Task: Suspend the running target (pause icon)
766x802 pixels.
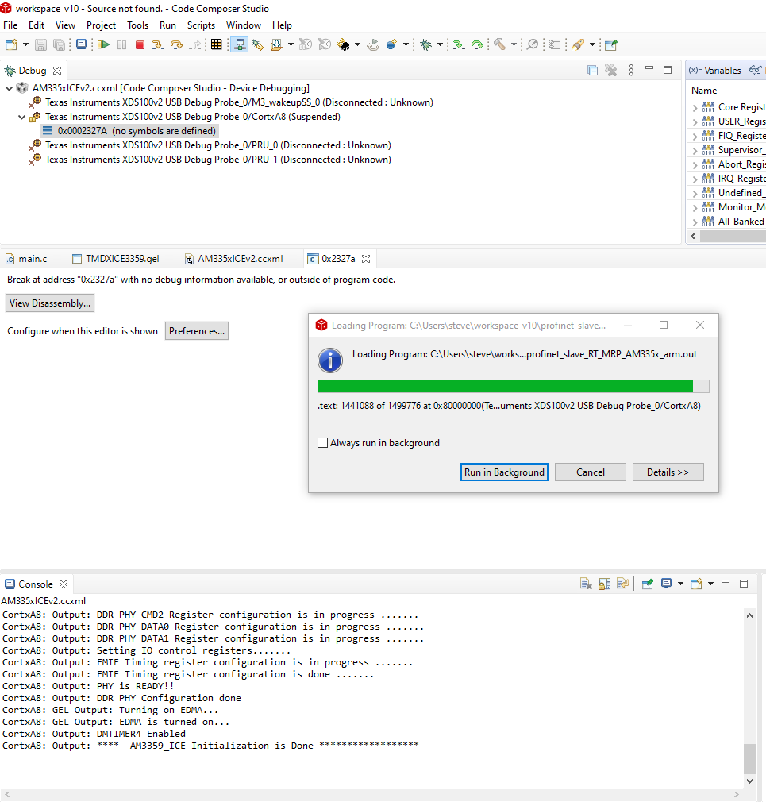Action: coord(121,44)
